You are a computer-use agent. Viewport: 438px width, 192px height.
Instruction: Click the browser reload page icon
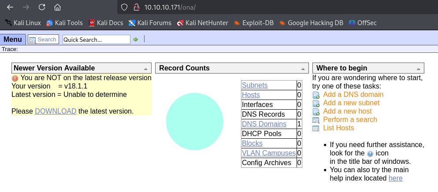click(42, 7)
